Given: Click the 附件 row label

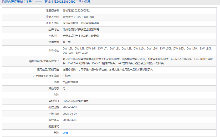Looking at the screenshot, I should [x=56, y=82].
